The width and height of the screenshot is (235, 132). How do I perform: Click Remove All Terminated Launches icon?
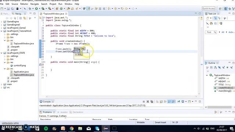(x=152, y=102)
